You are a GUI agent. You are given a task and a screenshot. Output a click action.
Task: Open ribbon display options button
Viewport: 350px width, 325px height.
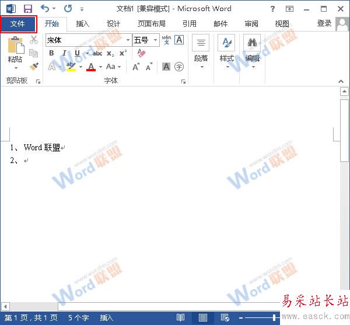[289, 9]
